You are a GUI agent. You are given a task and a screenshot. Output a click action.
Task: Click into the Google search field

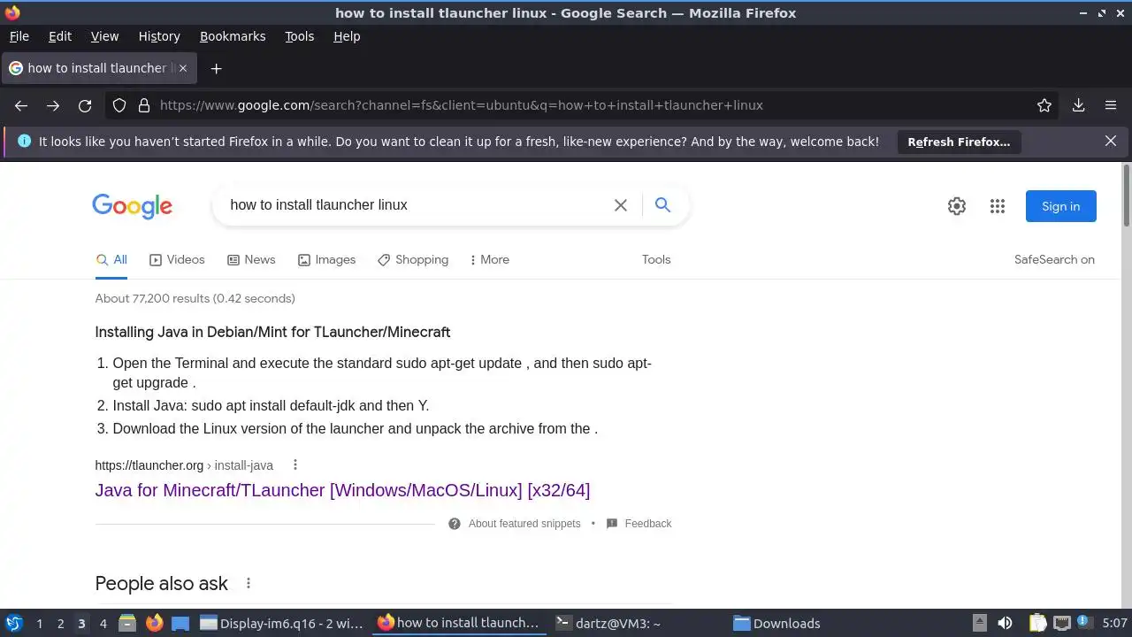416,205
